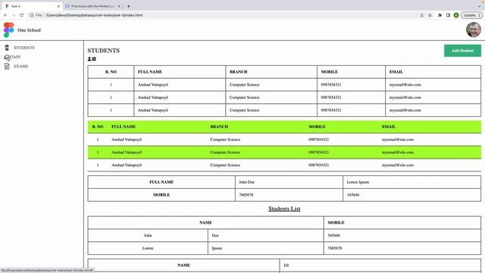Open the EXAMS sidebar link
Screen dimensions: 485x273
(20, 66)
